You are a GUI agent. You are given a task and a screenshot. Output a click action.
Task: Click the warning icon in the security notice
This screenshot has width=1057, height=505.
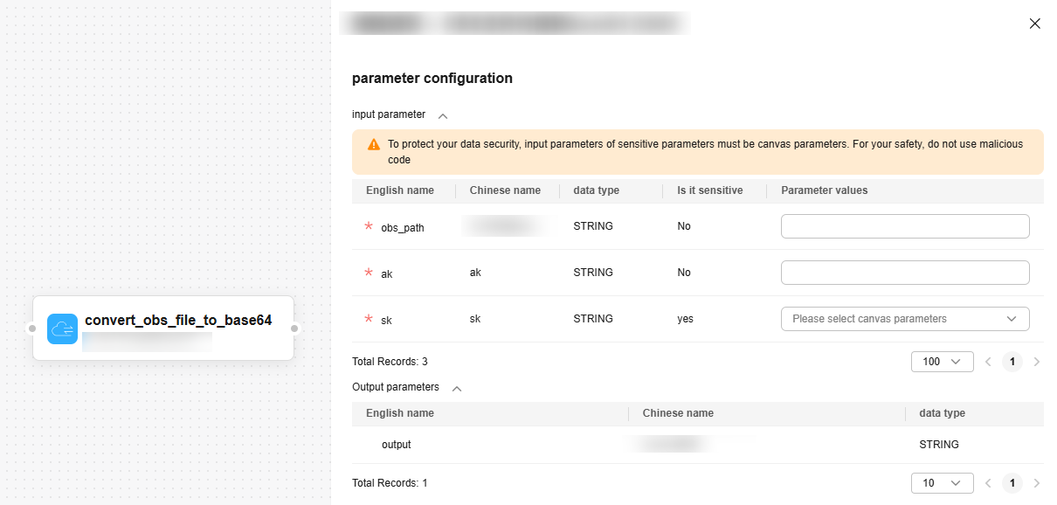[x=374, y=144]
